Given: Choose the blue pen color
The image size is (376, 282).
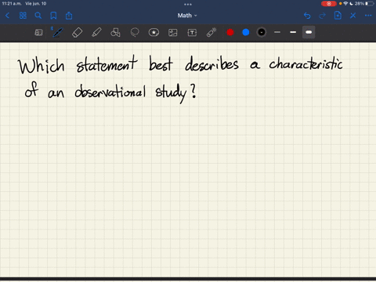Looking at the screenshot, I should coord(246,32).
